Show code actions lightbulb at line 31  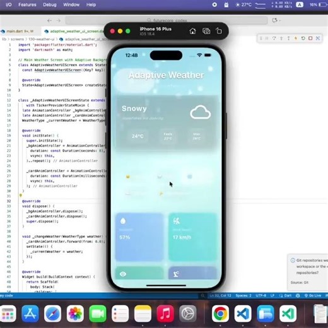coord(21,196)
